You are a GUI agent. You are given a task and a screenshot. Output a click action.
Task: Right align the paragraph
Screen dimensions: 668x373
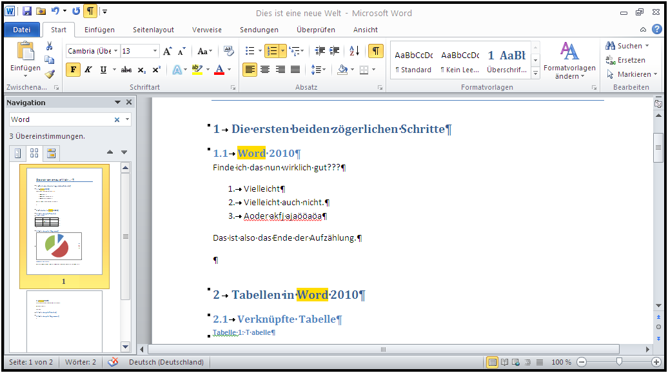280,70
